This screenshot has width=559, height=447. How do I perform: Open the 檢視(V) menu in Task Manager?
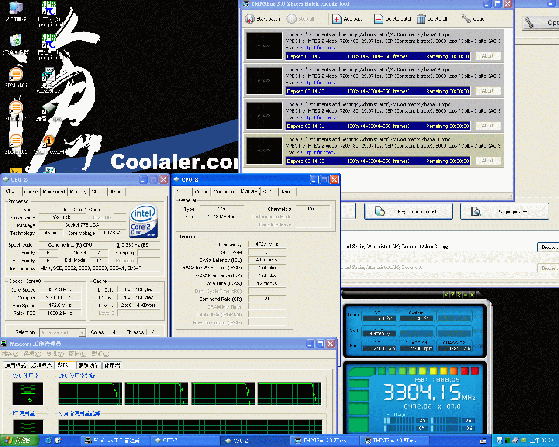tap(55, 354)
